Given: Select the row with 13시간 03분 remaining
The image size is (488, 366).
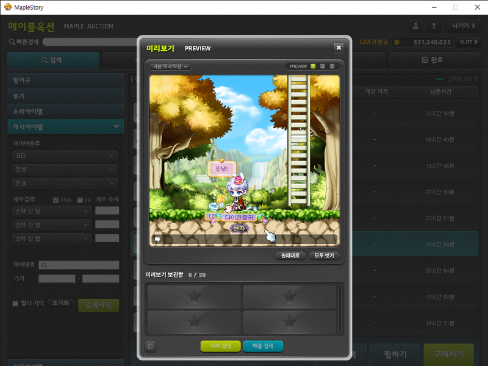Looking at the screenshot, I should pos(415,296).
